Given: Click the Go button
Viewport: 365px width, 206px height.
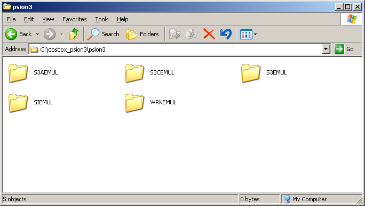Looking at the screenshot, I should [345, 49].
